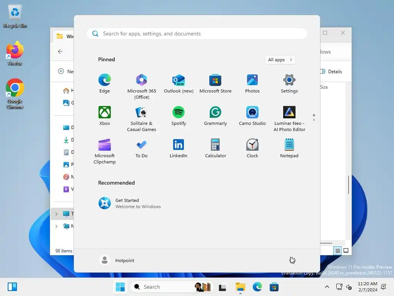Click the Start menu power button

coord(292,260)
